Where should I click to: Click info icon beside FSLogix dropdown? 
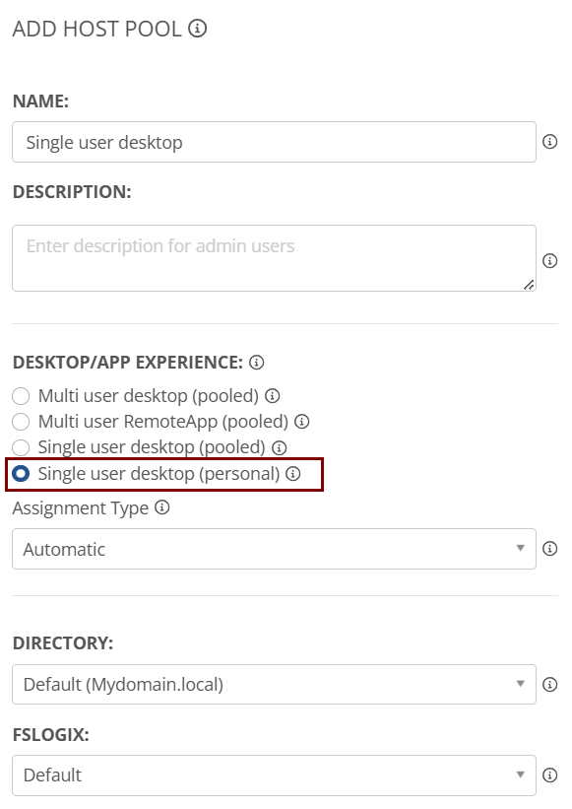[x=549, y=775]
